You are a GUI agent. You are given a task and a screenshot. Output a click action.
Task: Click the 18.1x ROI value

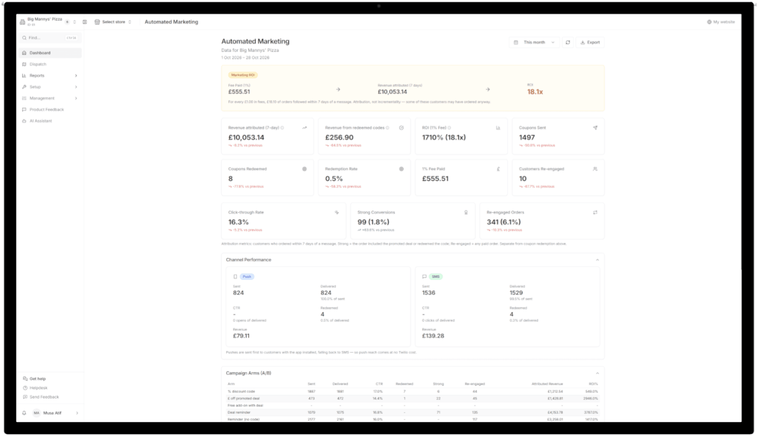point(535,92)
